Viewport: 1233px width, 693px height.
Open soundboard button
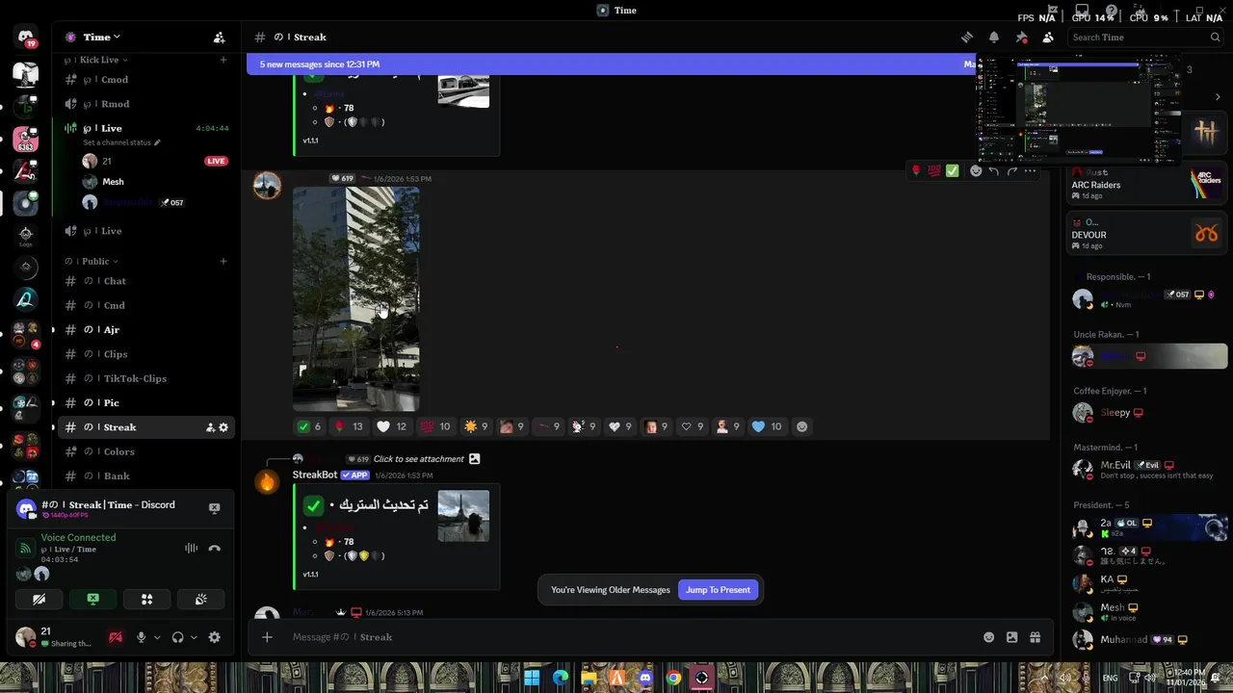200,599
